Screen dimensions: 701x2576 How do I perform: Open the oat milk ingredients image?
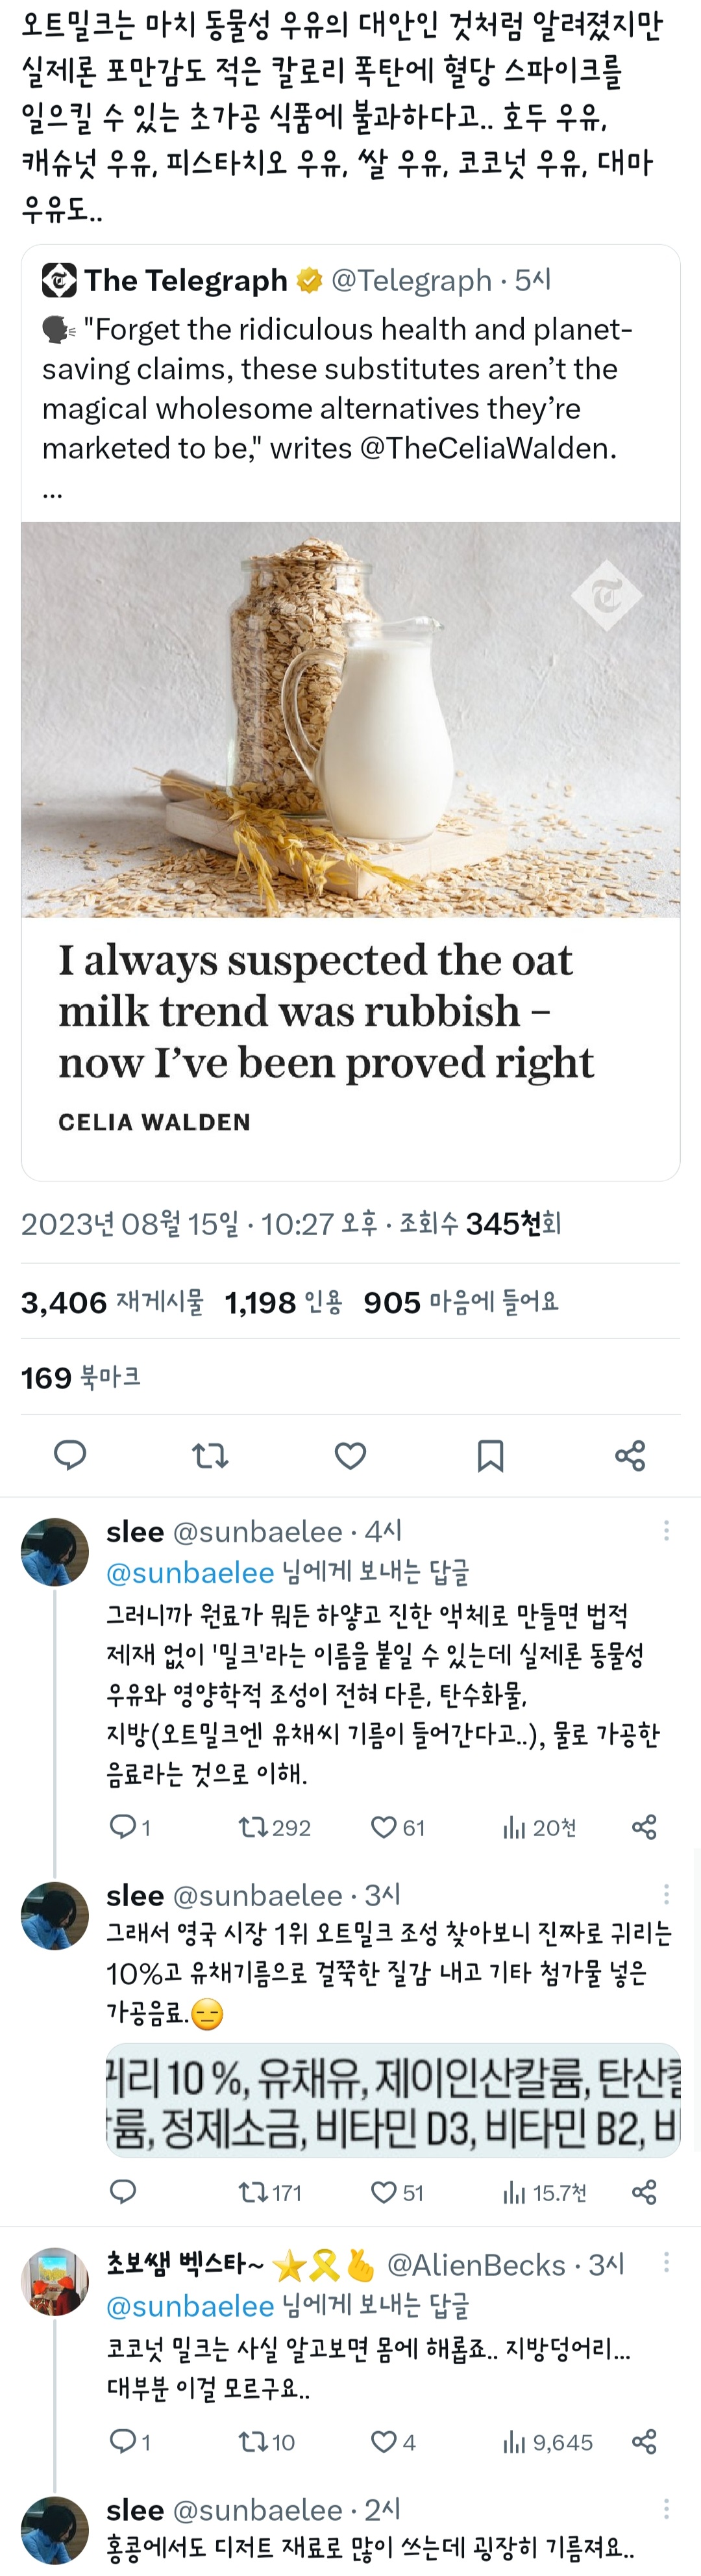click(393, 2101)
